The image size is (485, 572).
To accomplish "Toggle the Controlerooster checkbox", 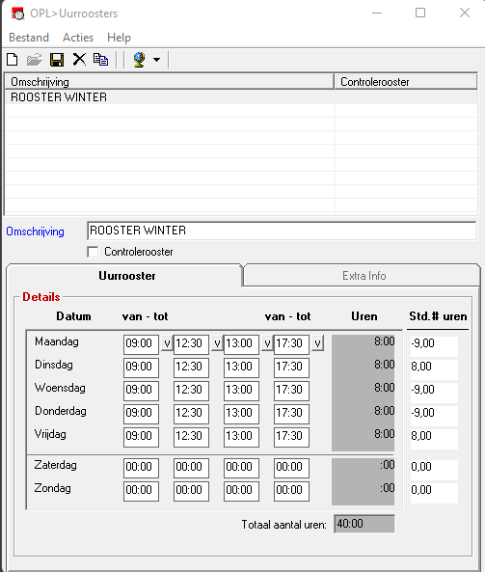I will 93,252.
